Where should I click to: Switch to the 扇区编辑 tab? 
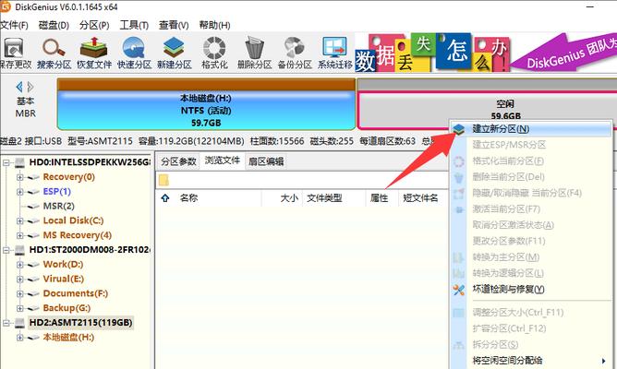click(266, 161)
